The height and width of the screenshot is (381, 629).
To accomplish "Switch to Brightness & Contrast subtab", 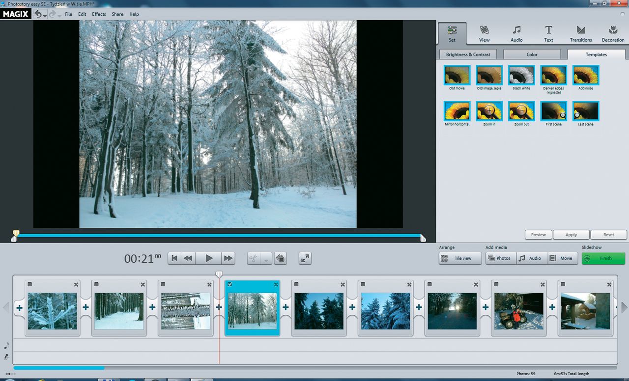I will tap(468, 54).
